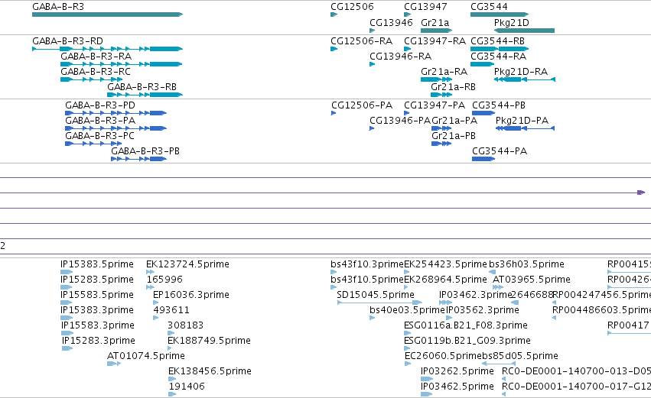Screen dimensions: 651x398
Task: Select the CG13947-RA transcript label
Action: pos(435,41)
